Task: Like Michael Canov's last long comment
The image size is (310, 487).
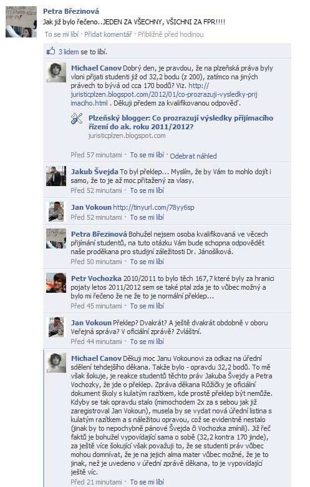Action: 147,482
